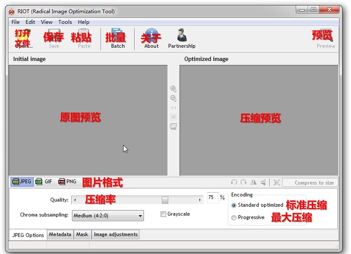This screenshot has height=254, width=351.
Task: Enable the Grayscale checkbox
Action: (163, 214)
